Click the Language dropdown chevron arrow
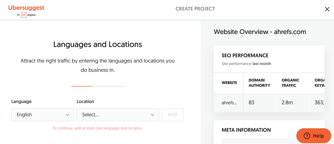This screenshot has width=334, height=144. click(68, 115)
